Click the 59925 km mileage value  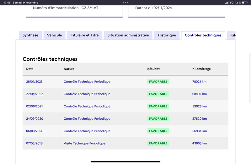(x=200, y=106)
